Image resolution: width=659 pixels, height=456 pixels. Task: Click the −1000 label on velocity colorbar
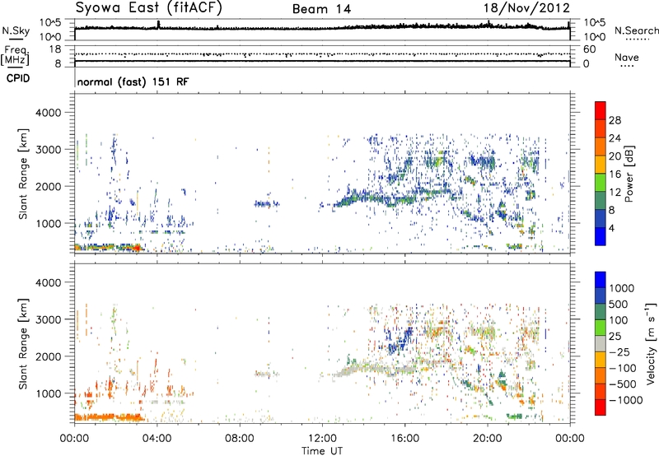pyautogui.click(x=625, y=400)
